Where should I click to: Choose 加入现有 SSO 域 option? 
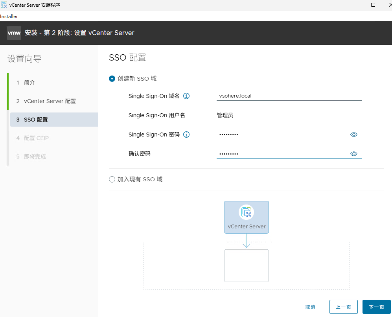[111, 179]
